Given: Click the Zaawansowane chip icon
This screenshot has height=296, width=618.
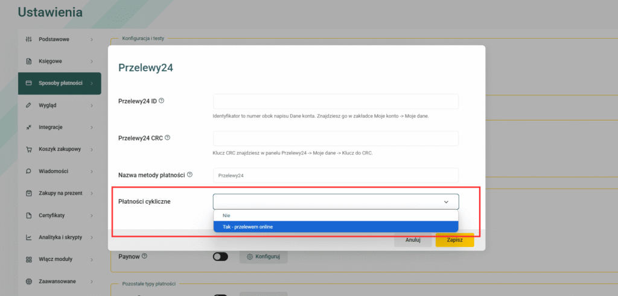Looking at the screenshot, I should coord(28,282).
